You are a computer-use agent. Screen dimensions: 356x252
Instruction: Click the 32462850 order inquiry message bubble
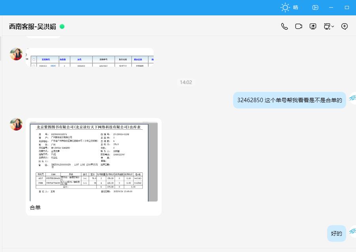coord(289,100)
